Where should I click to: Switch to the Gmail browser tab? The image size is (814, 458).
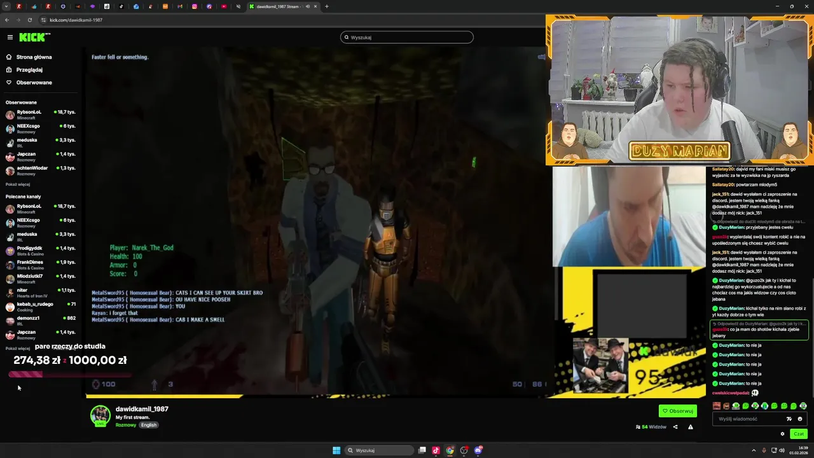(180, 6)
